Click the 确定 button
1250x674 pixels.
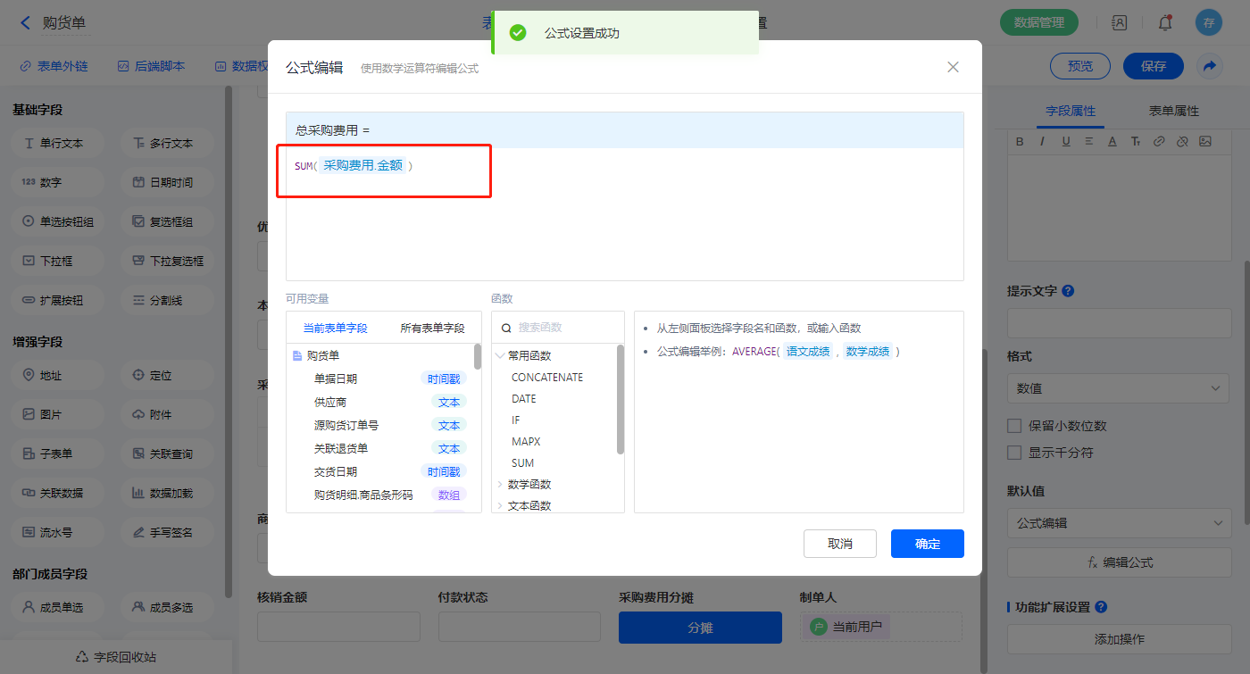coord(927,544)
